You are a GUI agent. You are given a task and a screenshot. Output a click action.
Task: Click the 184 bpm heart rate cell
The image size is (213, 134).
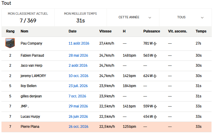tap(129, 86)
